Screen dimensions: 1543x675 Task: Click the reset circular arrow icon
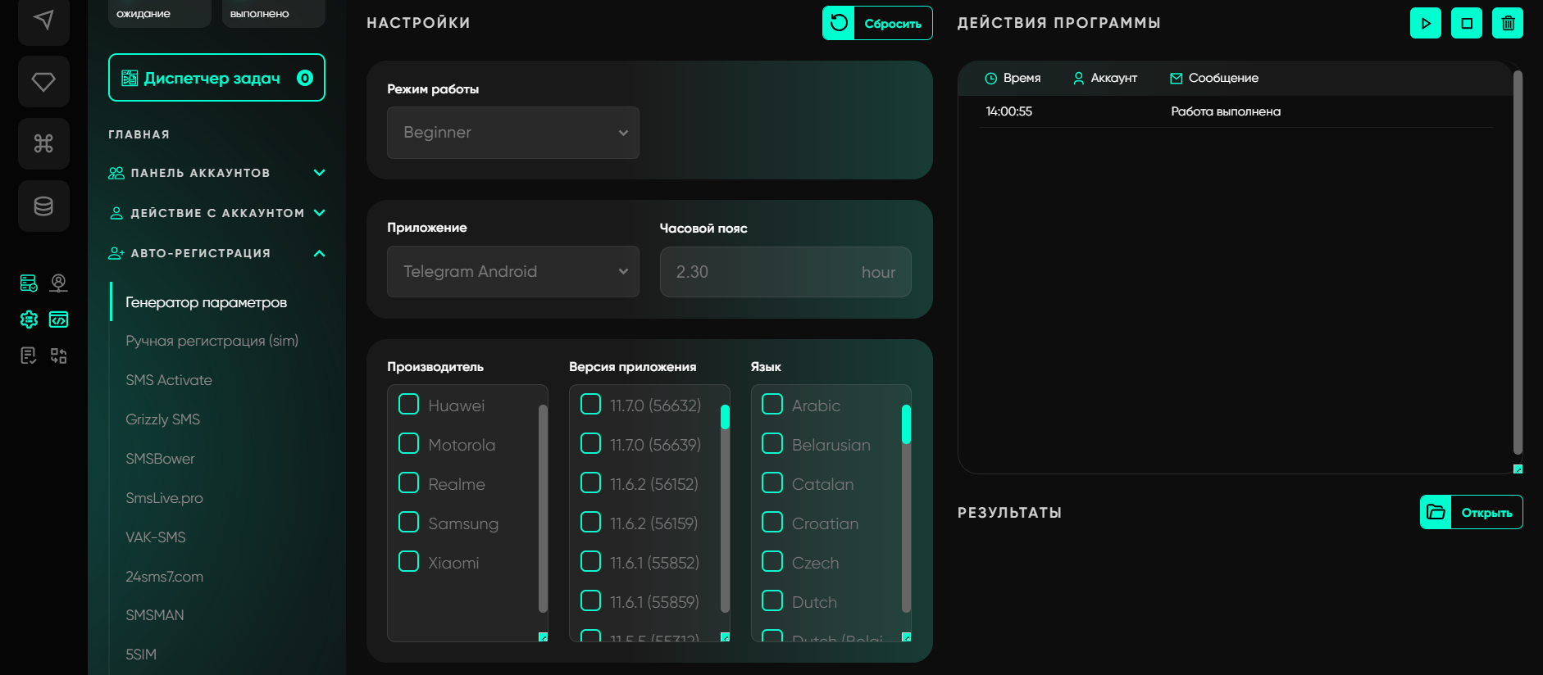[x=839, y=23]
